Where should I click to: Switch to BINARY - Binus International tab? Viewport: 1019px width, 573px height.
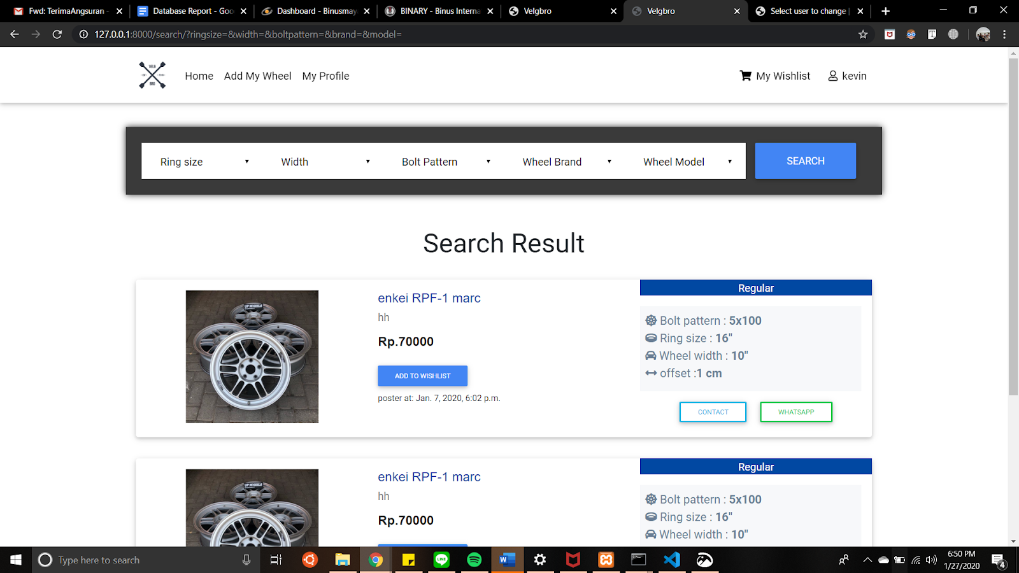coord(439,11)
